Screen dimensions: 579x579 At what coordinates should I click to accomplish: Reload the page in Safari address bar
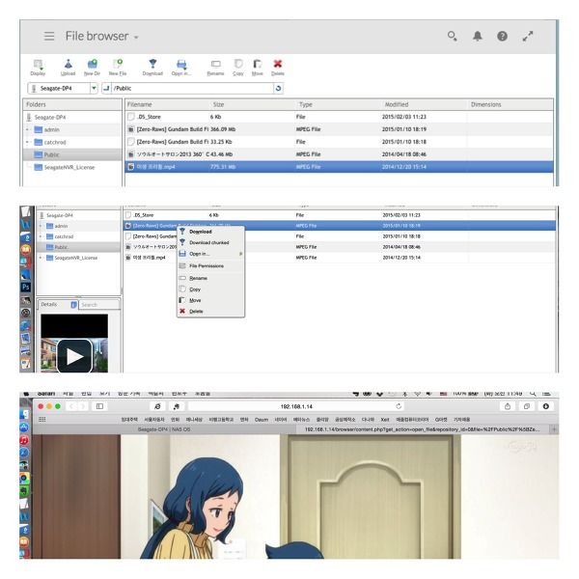click(399, 406)
